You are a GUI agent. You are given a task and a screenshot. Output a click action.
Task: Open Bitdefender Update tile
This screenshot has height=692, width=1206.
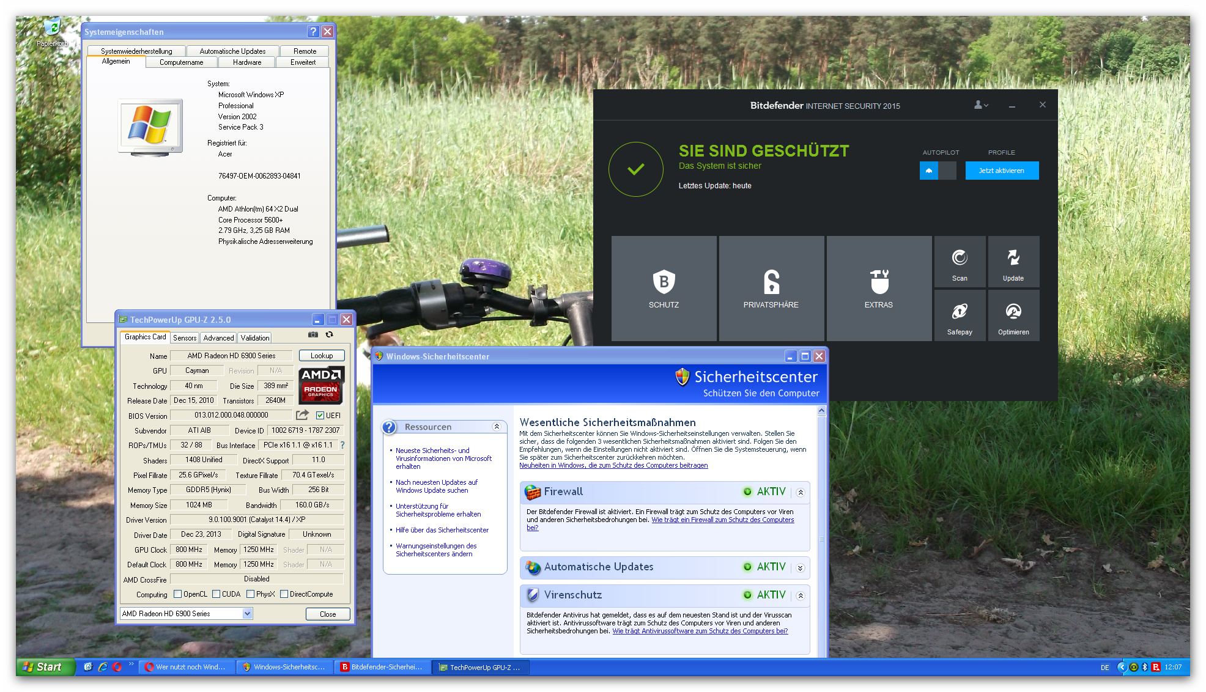coord(1013,262)
